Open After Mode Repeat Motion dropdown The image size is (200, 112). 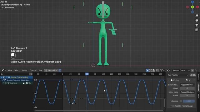pyautogui.click(x=187, y=92)
